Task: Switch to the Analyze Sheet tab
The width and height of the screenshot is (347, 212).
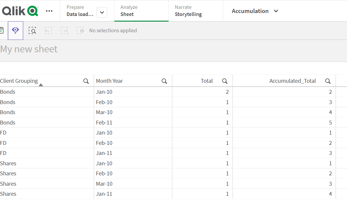Action: pos(141,11)
